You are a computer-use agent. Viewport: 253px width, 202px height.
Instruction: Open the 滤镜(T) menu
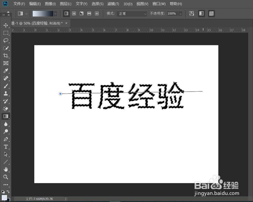click(x=113, y=4)
